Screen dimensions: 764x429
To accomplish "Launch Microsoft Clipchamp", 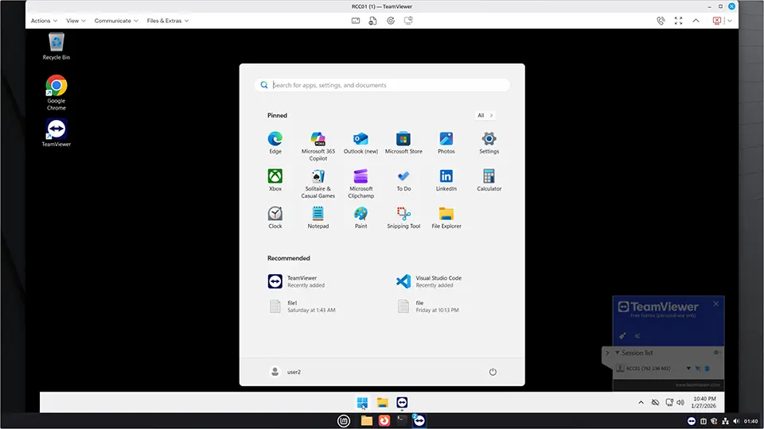I will [x=361, y=184].
